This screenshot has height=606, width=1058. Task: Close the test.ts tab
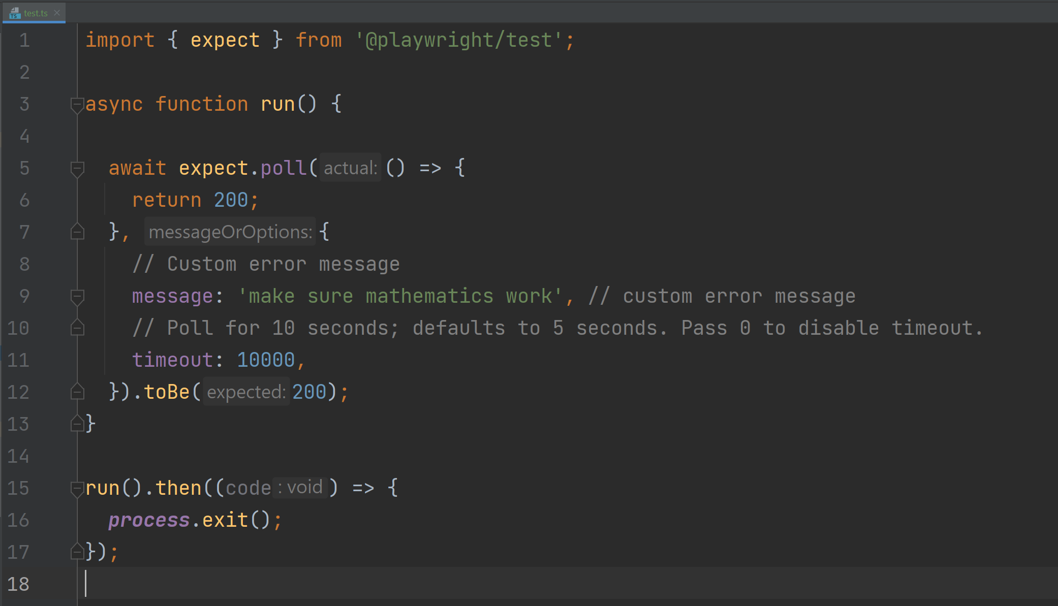(57, 13)
